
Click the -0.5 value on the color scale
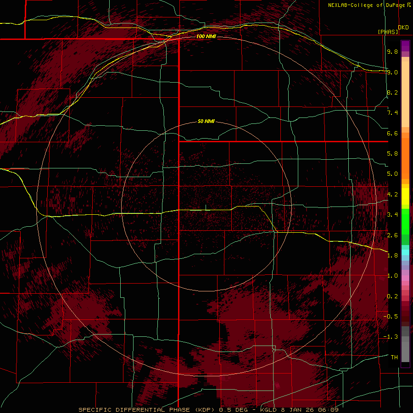click(x=391, y=317)
